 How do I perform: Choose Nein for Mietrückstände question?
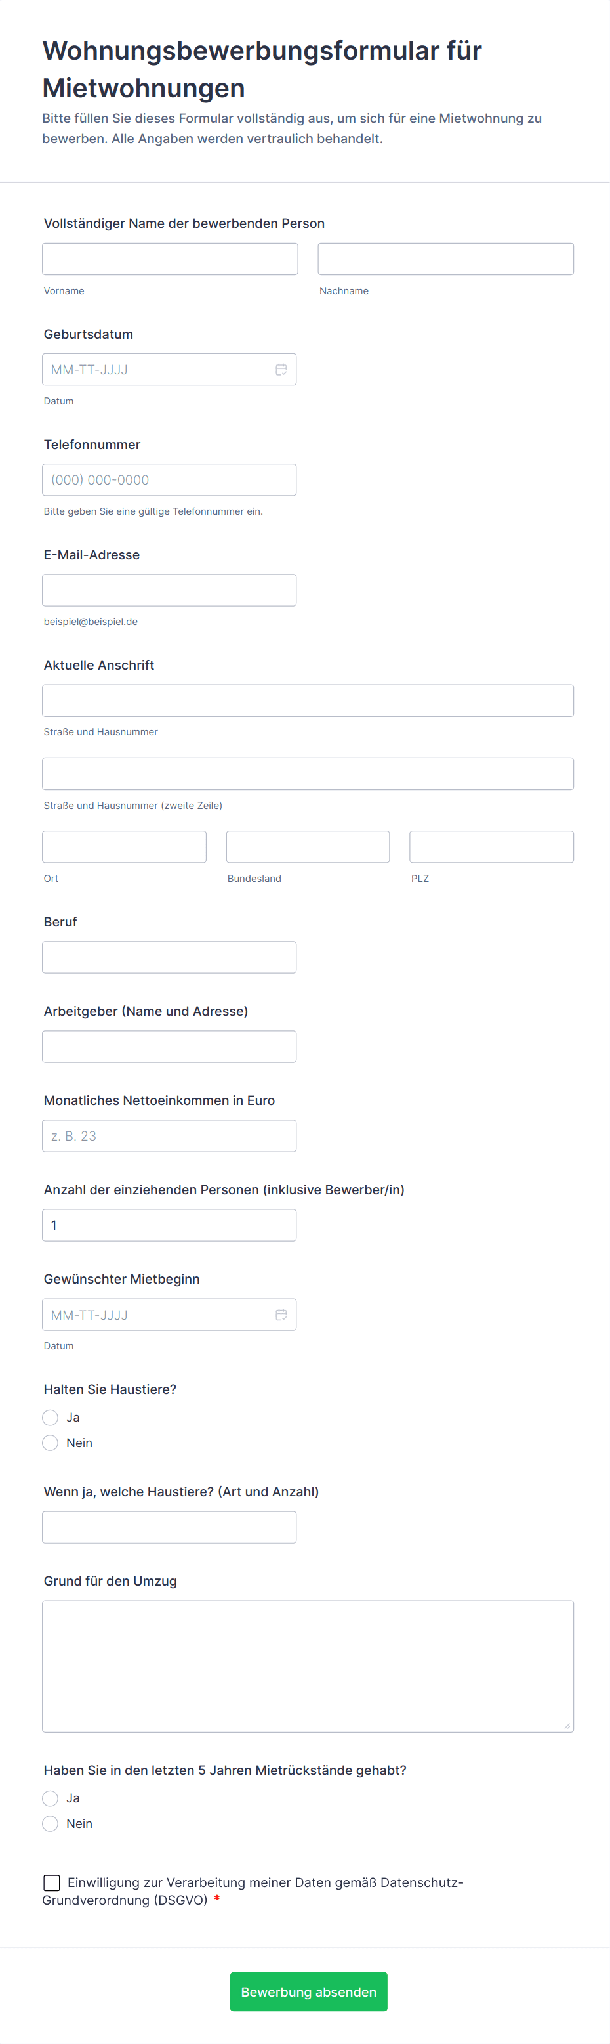[x=51, y=1823]
